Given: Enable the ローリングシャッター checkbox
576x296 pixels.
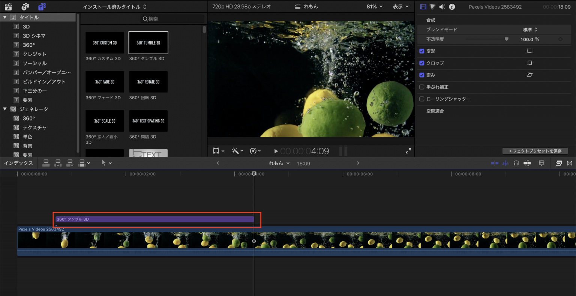Looking at the screenshot, I should point(422,99).
